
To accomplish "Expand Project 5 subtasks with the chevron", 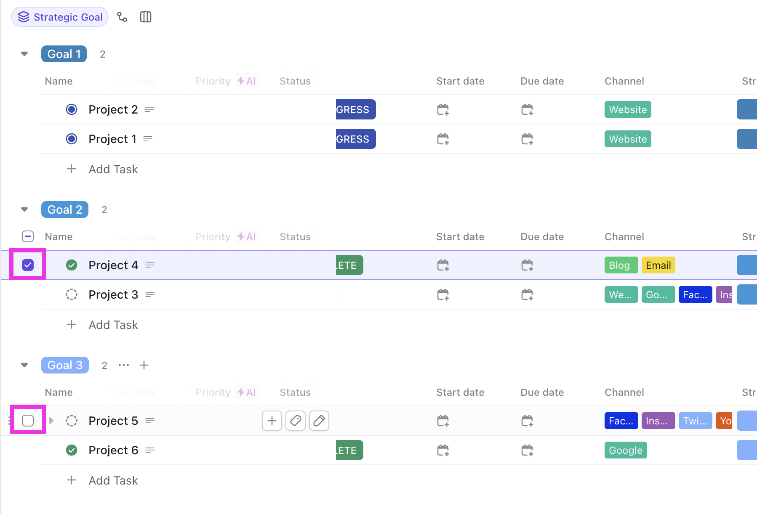I will (51, 420).
